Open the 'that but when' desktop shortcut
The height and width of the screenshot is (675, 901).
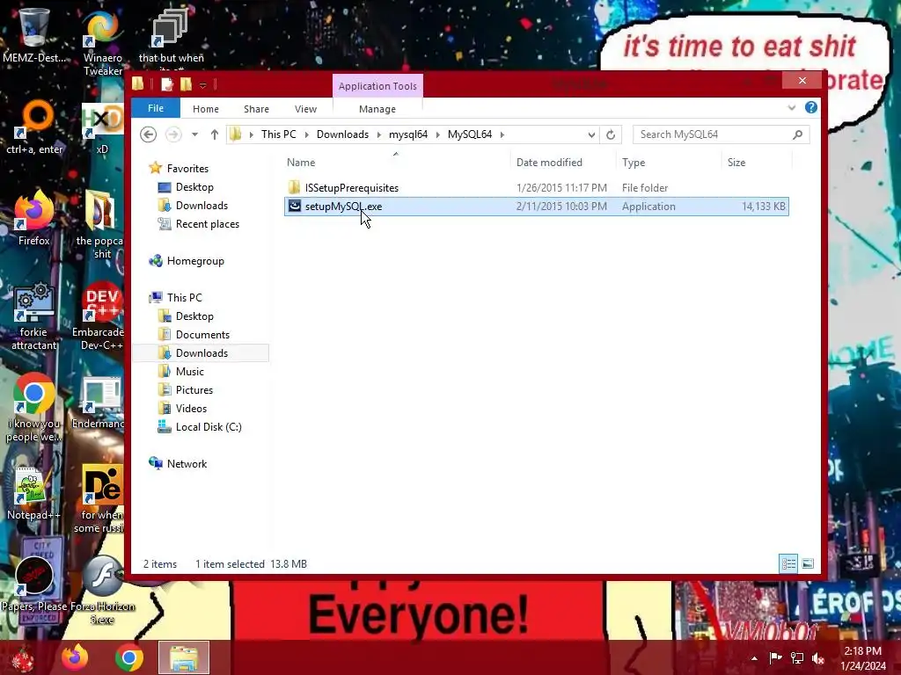(171, 37)
